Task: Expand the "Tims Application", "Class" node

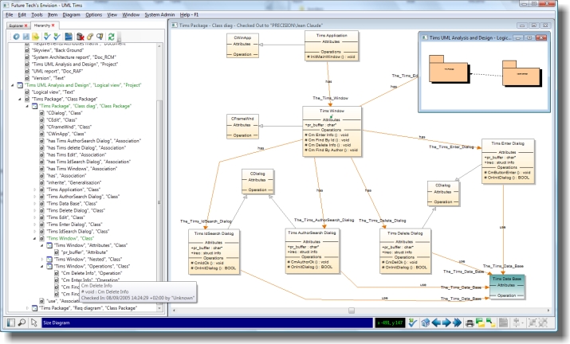Action: click(35, 190)
